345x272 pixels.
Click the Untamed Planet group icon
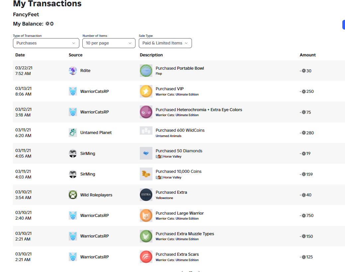[x=73, y=133]
